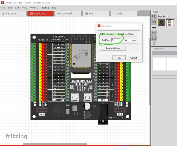Image resolution: width=177 pixels, height=146 pixels.
Task: Click the DC power jack on the board
Action: pos(103,114)
